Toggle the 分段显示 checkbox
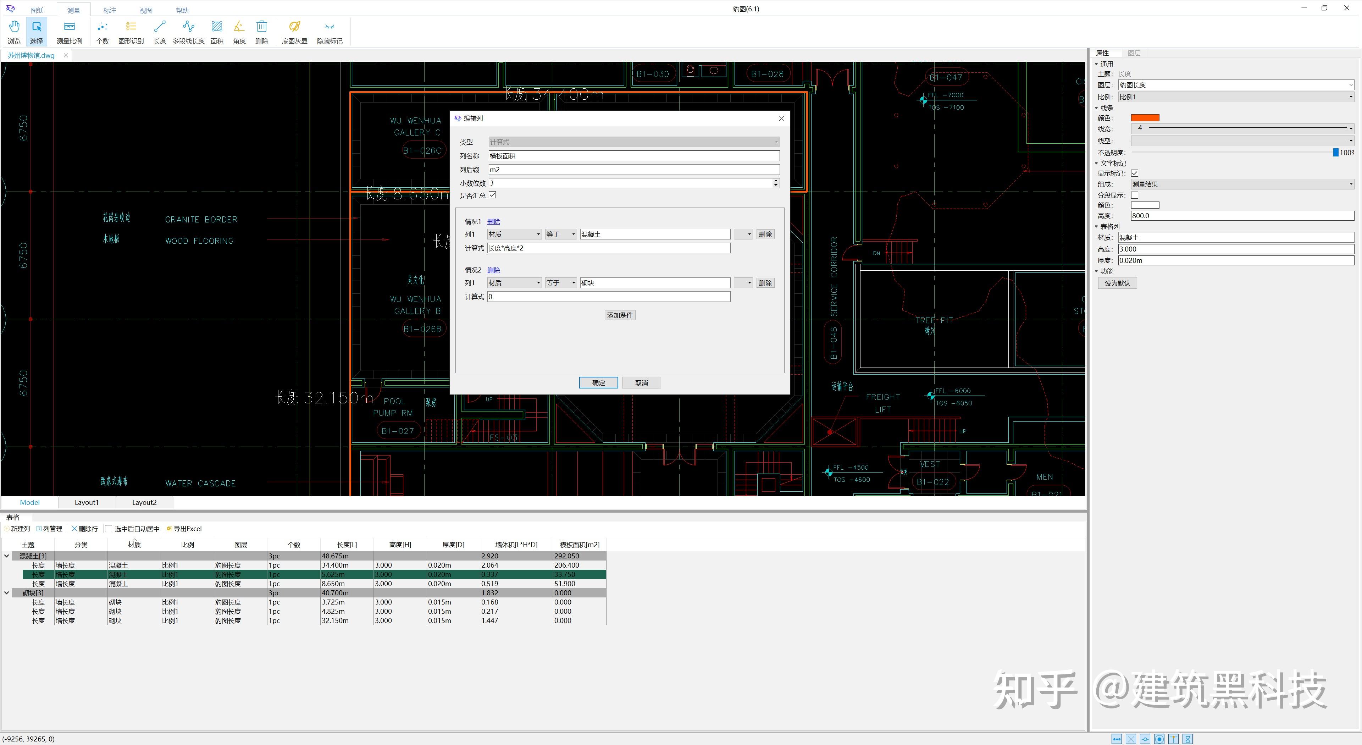The height and width of the screenshot is (745, 1362). [1135, 195]
